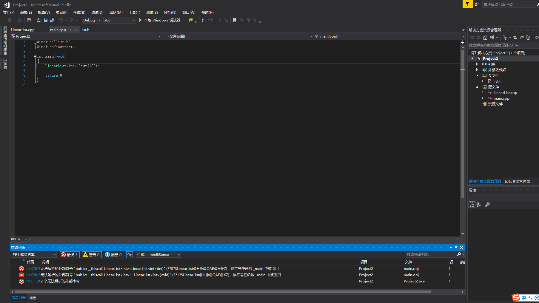539x303 pixels.
Task: Click the Alphabetical sort icon in Properties
Action: (479, 205)
